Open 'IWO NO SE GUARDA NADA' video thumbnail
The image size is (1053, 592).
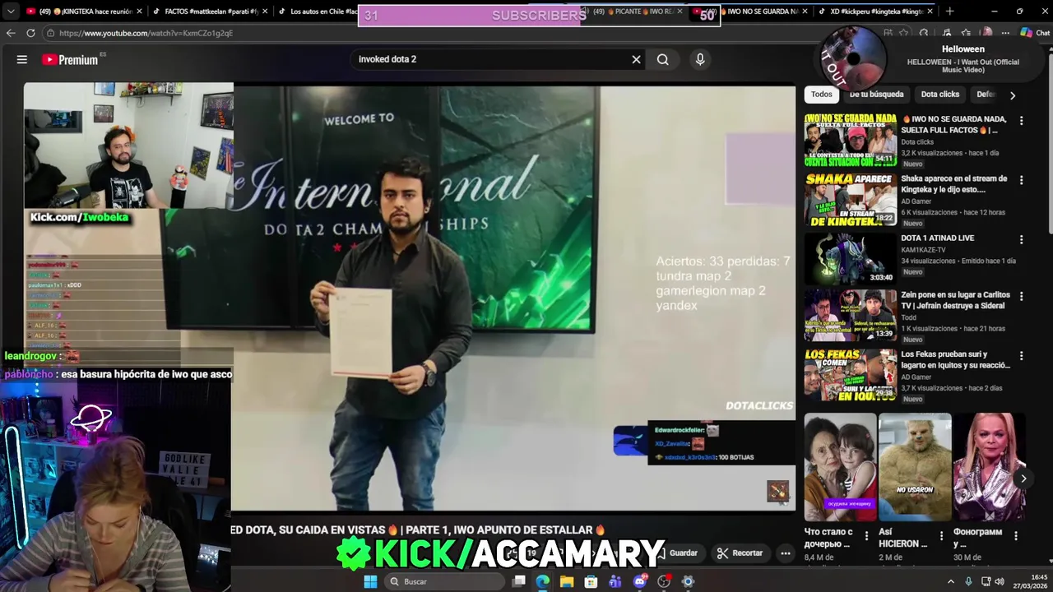[850, 140]
